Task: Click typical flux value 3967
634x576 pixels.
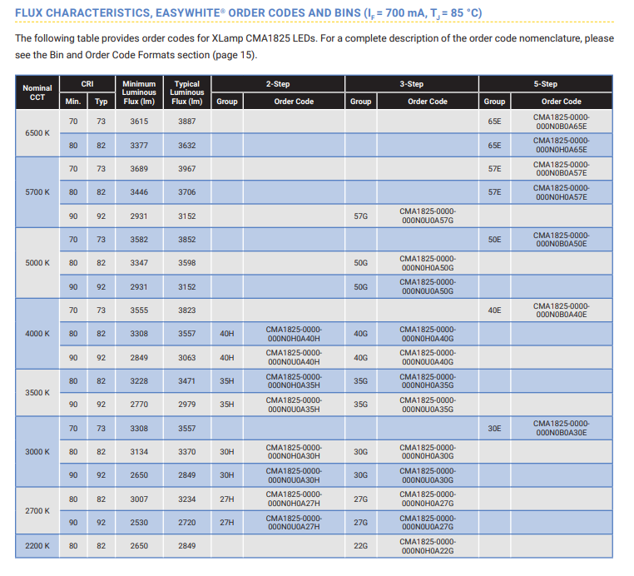Action: pyautogui.click(x=187, y=169)
